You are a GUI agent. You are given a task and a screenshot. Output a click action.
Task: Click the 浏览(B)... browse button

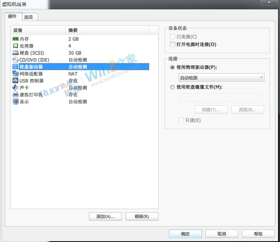247,110
